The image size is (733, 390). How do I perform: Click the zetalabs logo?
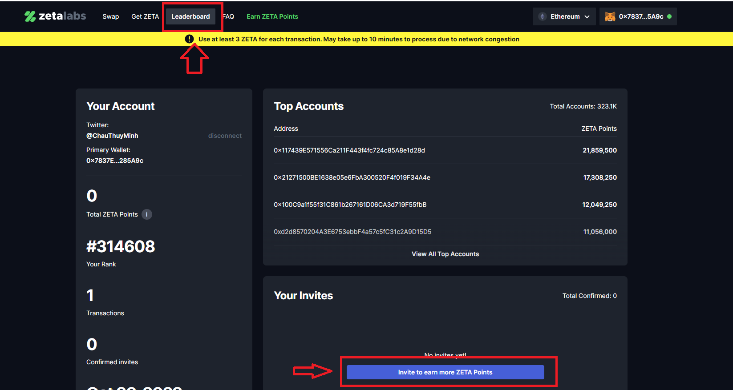[x=55, y=16]
